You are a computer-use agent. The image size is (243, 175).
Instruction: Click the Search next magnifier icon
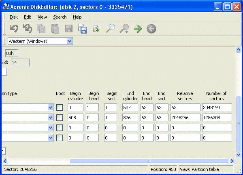pyautogui.click(x=124, y=29)
